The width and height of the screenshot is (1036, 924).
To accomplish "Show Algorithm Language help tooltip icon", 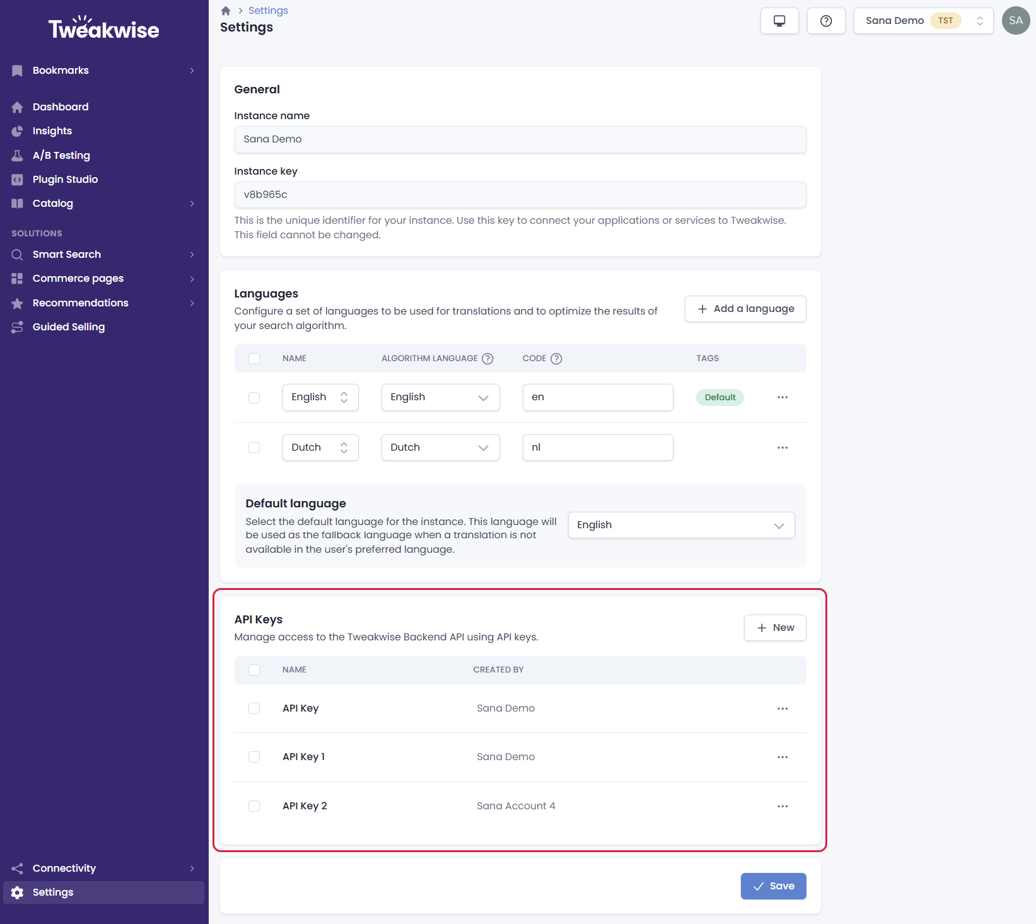I will tap(487, 359).
